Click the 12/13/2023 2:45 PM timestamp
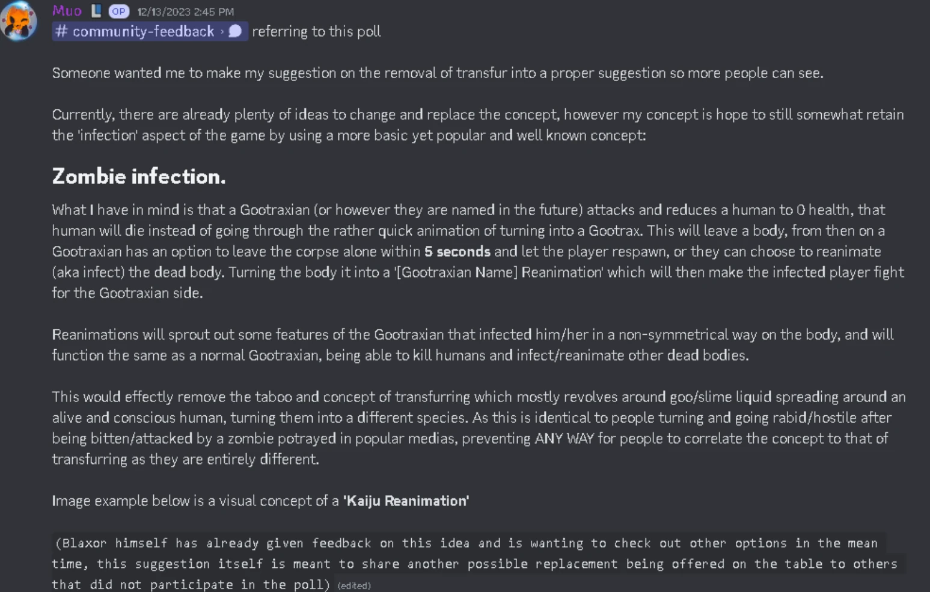The height and width of the screenshot is (592, 930). click(x=185, y=11)
